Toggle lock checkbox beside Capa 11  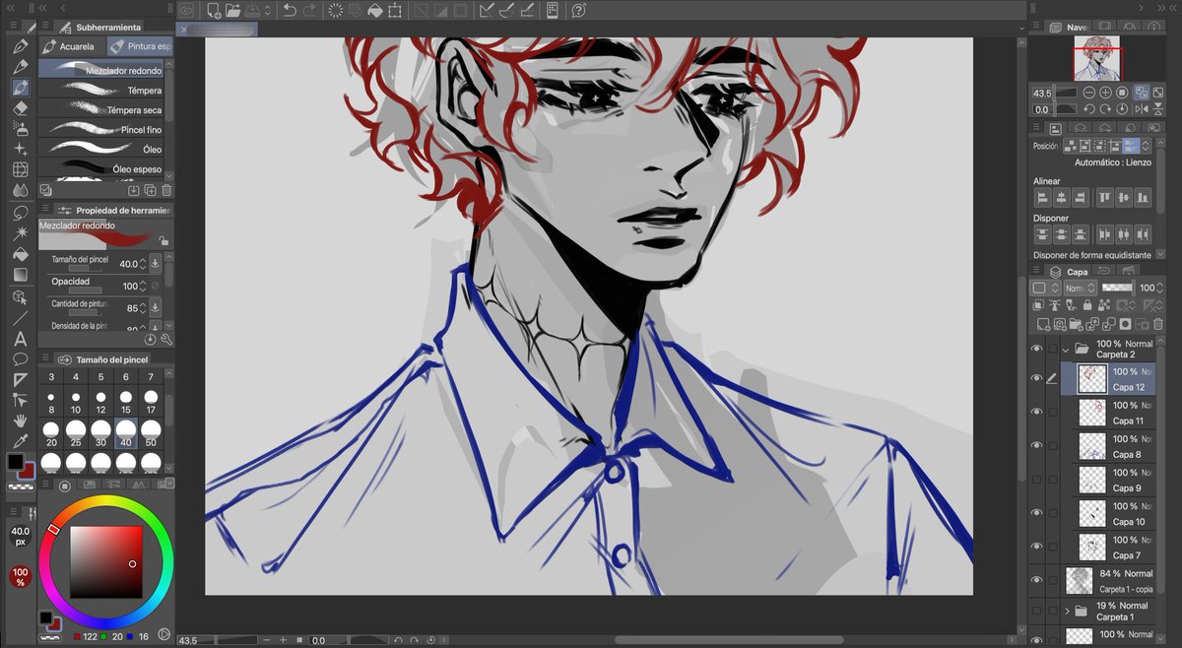coord(1053,412)
